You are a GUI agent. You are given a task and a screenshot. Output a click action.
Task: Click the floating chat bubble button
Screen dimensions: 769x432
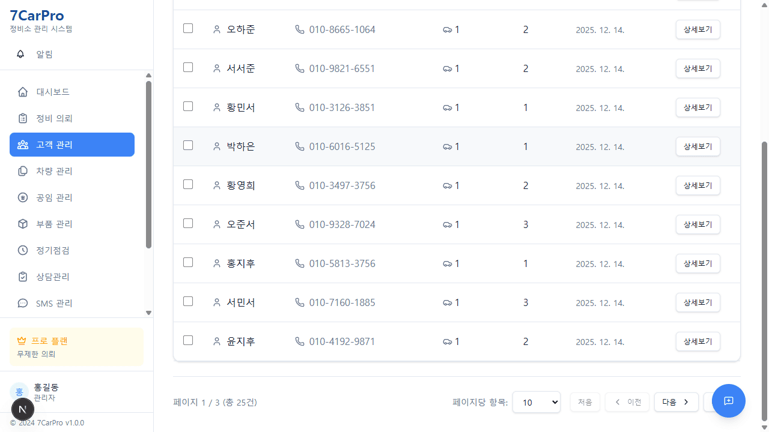click(x=728, y=401)
